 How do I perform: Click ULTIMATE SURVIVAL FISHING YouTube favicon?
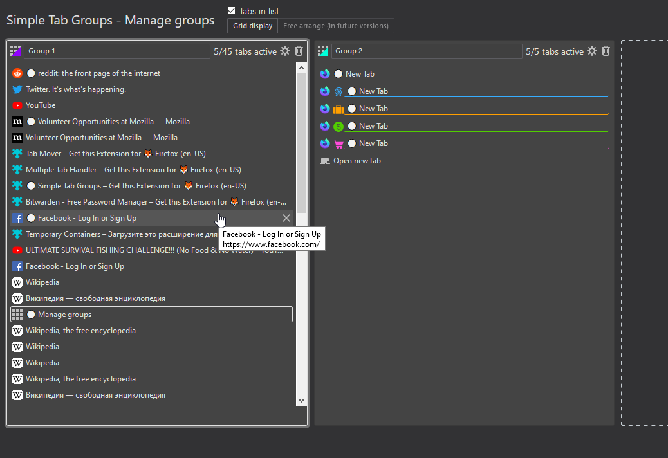pyautogui.click(x=17, y=250)
